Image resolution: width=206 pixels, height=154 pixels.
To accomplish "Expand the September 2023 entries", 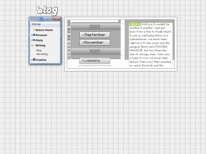I will pyautogui.click(x=95, y=35).
